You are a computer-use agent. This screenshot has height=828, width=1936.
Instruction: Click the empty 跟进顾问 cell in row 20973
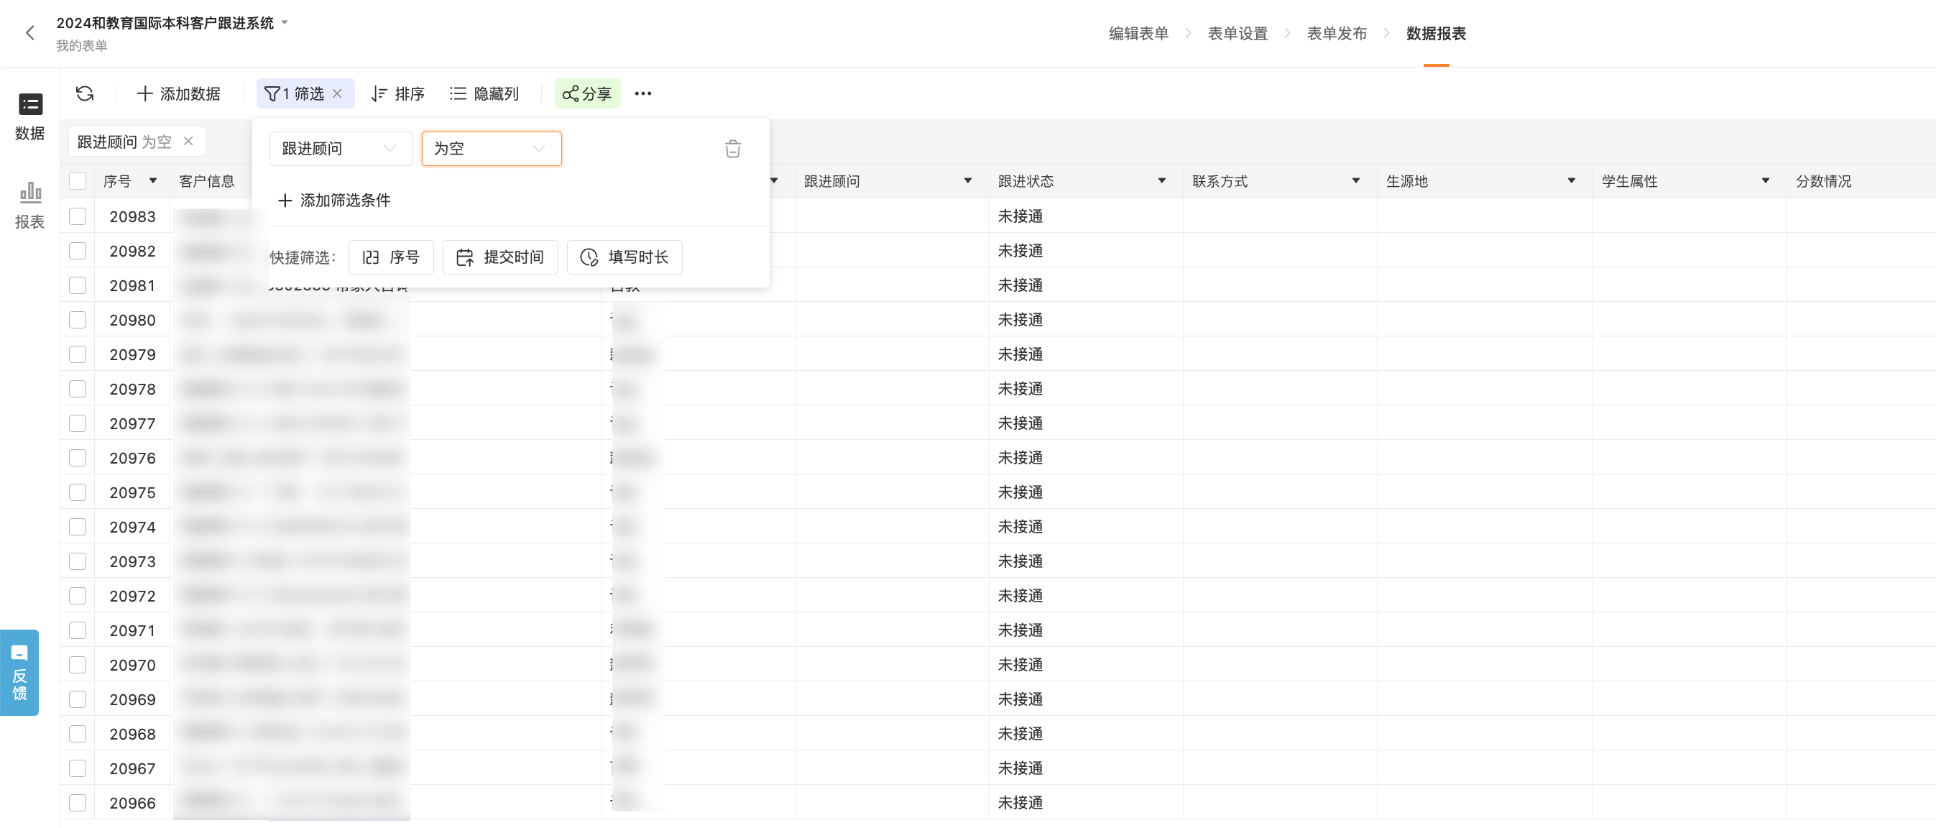pyautogui.click(x=891, y=561)
